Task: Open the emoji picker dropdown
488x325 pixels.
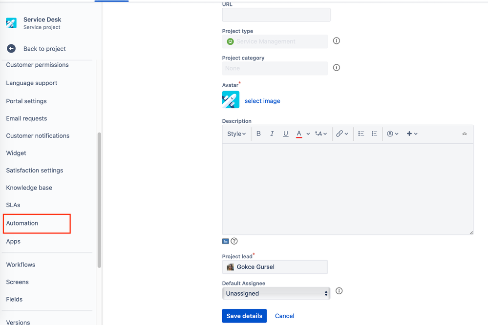Action: click(392, 134)
